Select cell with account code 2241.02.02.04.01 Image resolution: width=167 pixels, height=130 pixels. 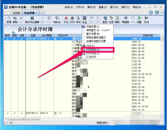[x=146, y=74]
